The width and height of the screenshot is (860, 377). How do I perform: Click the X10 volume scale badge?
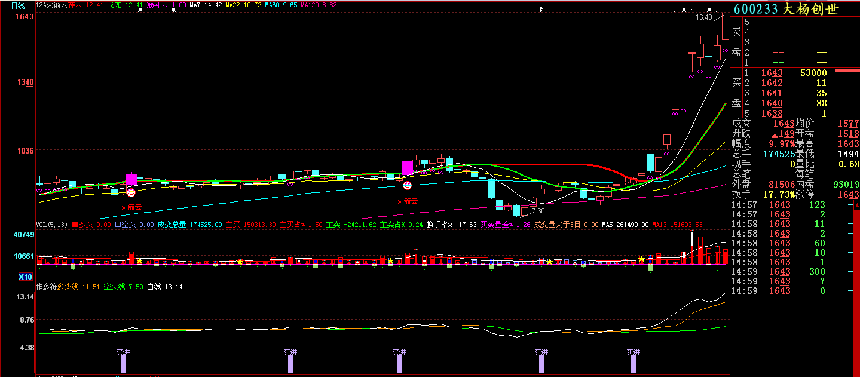pos(25,277)
